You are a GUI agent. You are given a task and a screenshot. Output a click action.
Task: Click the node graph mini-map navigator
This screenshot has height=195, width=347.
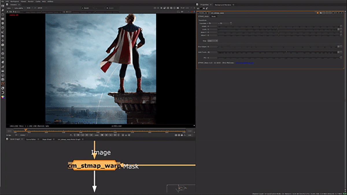pos(181,188)
